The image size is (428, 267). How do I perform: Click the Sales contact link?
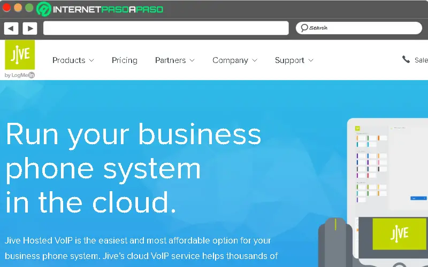pyautogui.click(x=421, y=60)
